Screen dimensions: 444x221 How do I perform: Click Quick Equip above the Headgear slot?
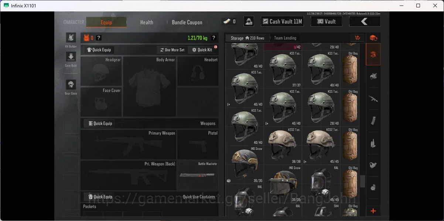point(99,50)
